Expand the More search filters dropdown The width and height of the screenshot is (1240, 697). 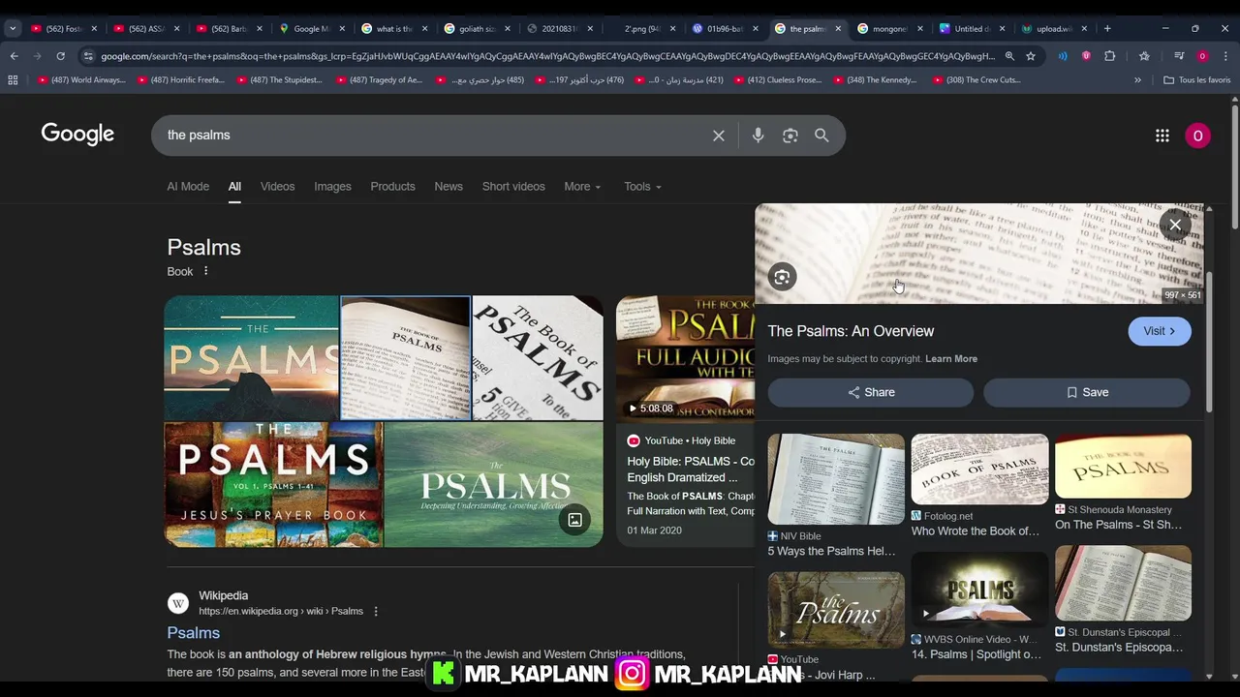click(582, 186)
